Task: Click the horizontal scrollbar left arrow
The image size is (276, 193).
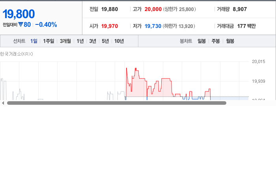Action: coord(3,103)
